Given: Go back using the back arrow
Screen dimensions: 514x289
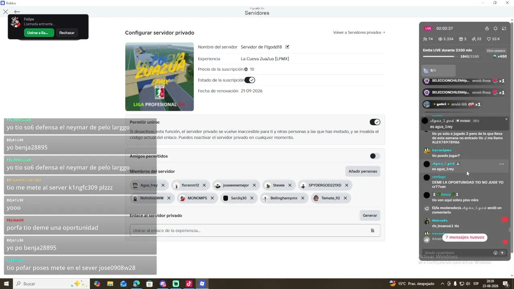Looking at the screenshot, I should [17, 12].
